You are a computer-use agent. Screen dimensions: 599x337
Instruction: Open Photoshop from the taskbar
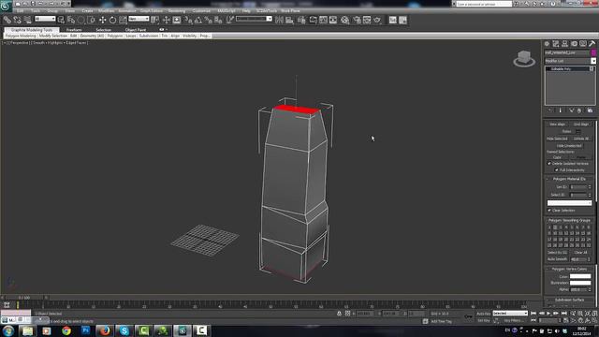pos(85,330)
